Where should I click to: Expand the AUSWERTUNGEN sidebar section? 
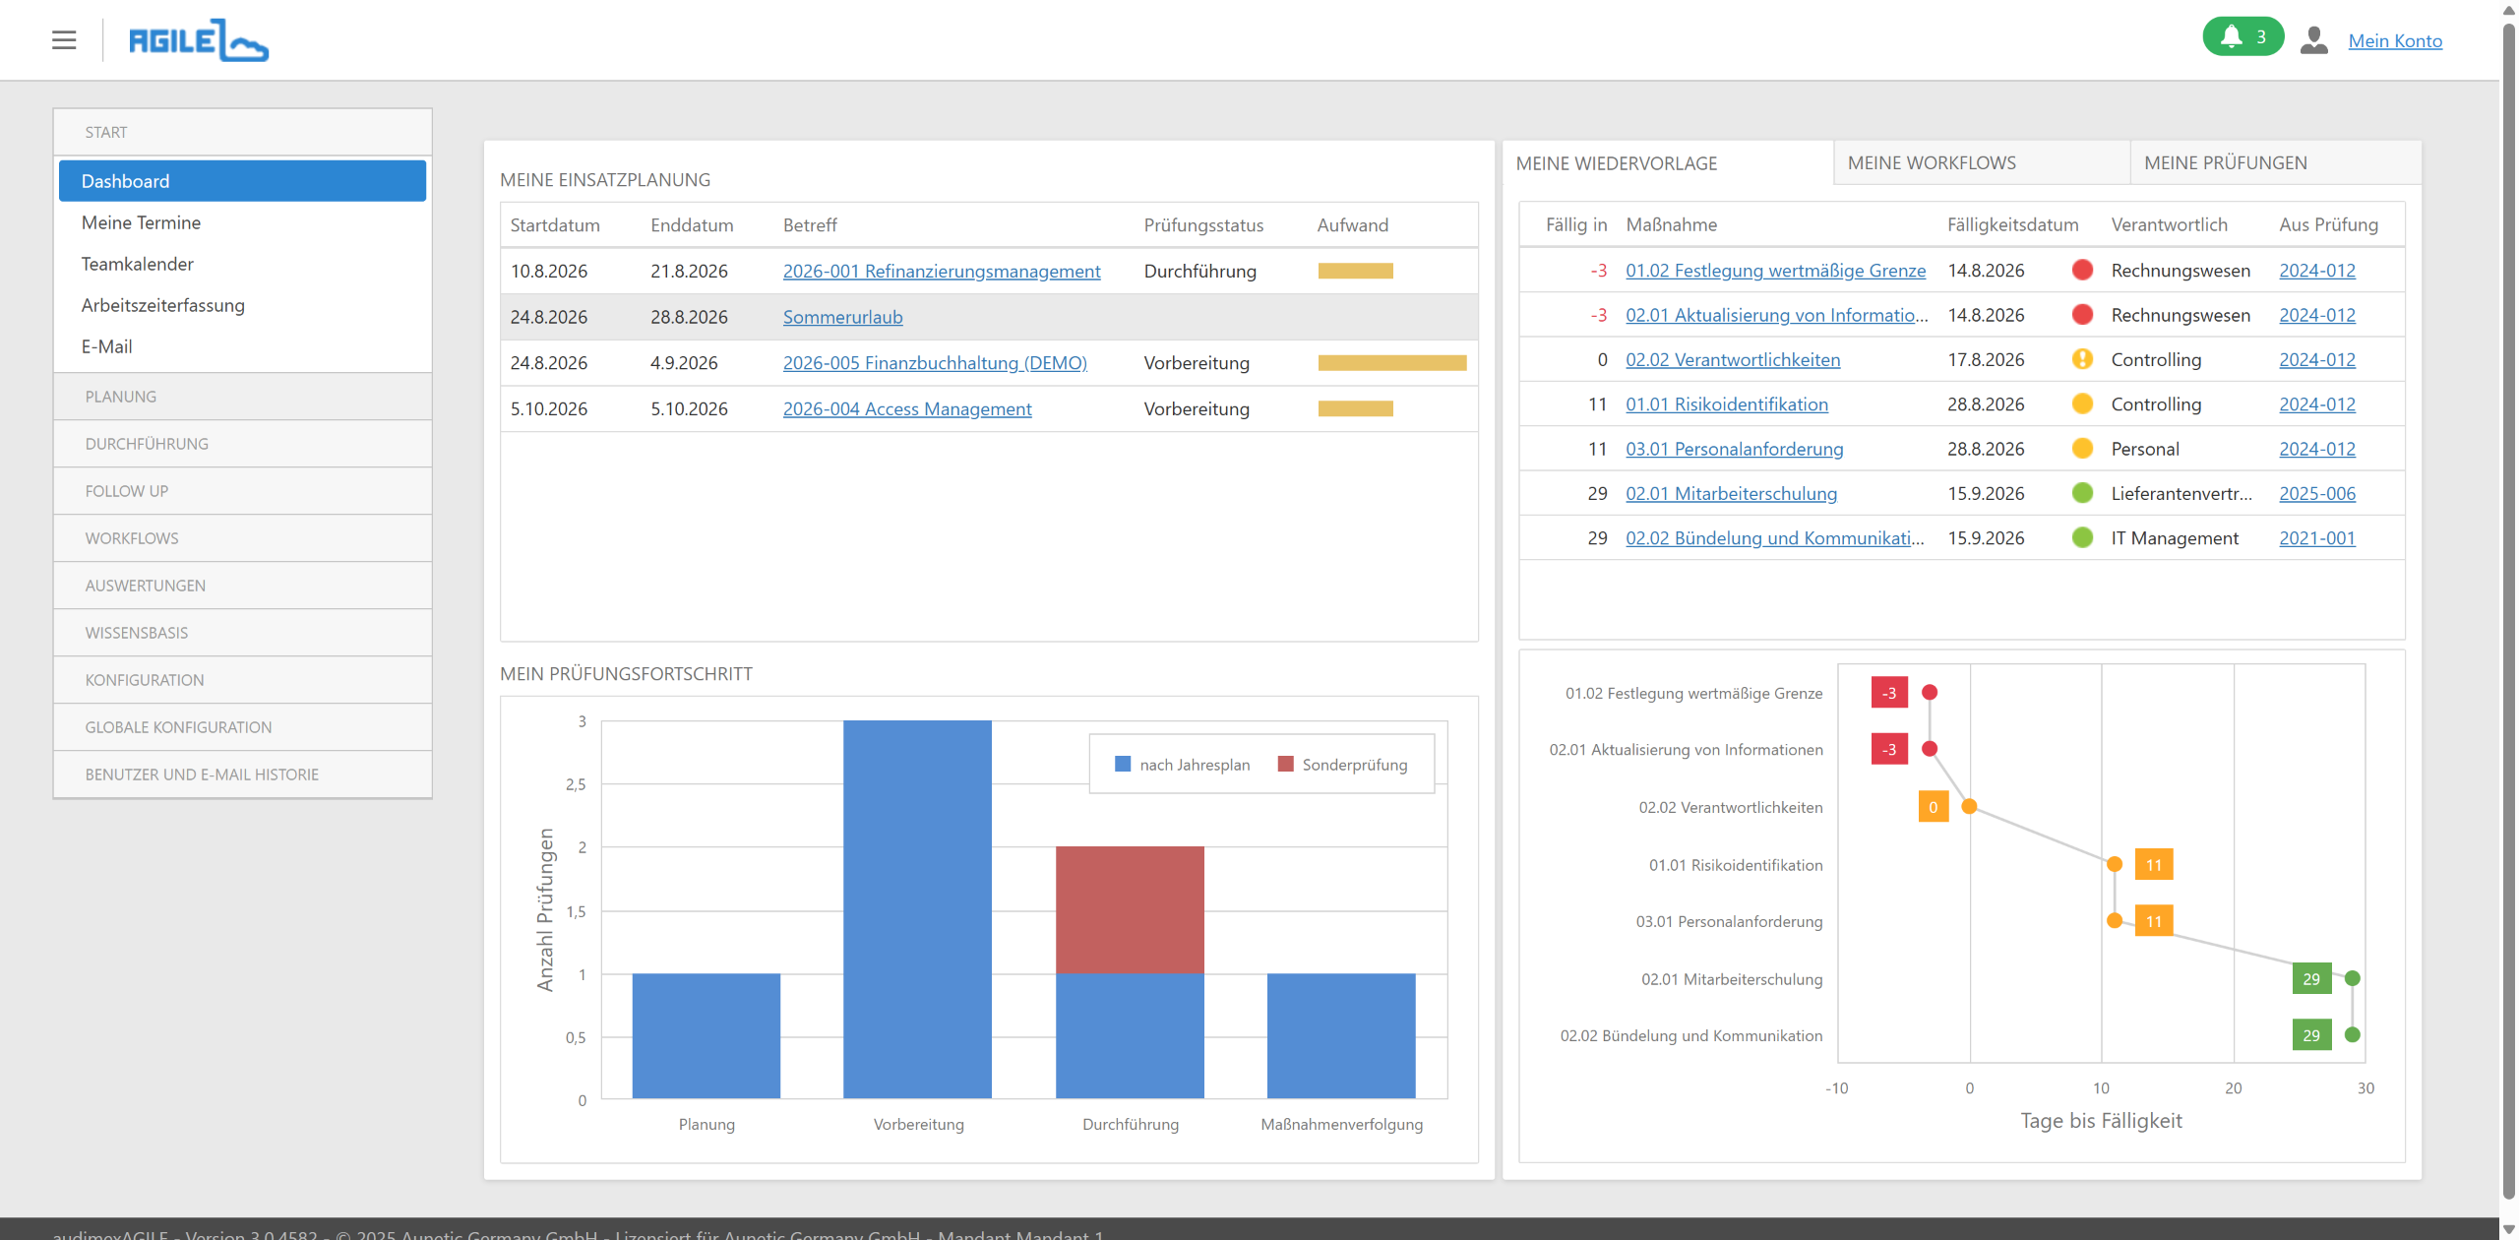click(242, 586)
